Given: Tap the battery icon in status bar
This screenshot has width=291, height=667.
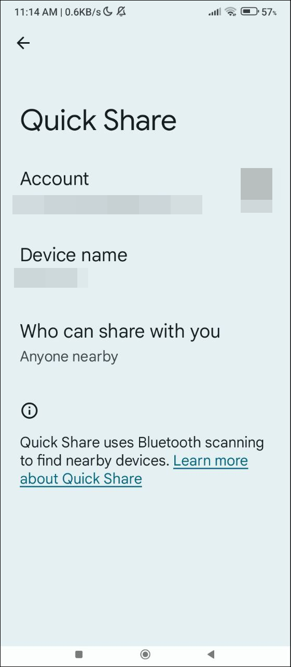Looking at the screenshot, I should 250,11.
